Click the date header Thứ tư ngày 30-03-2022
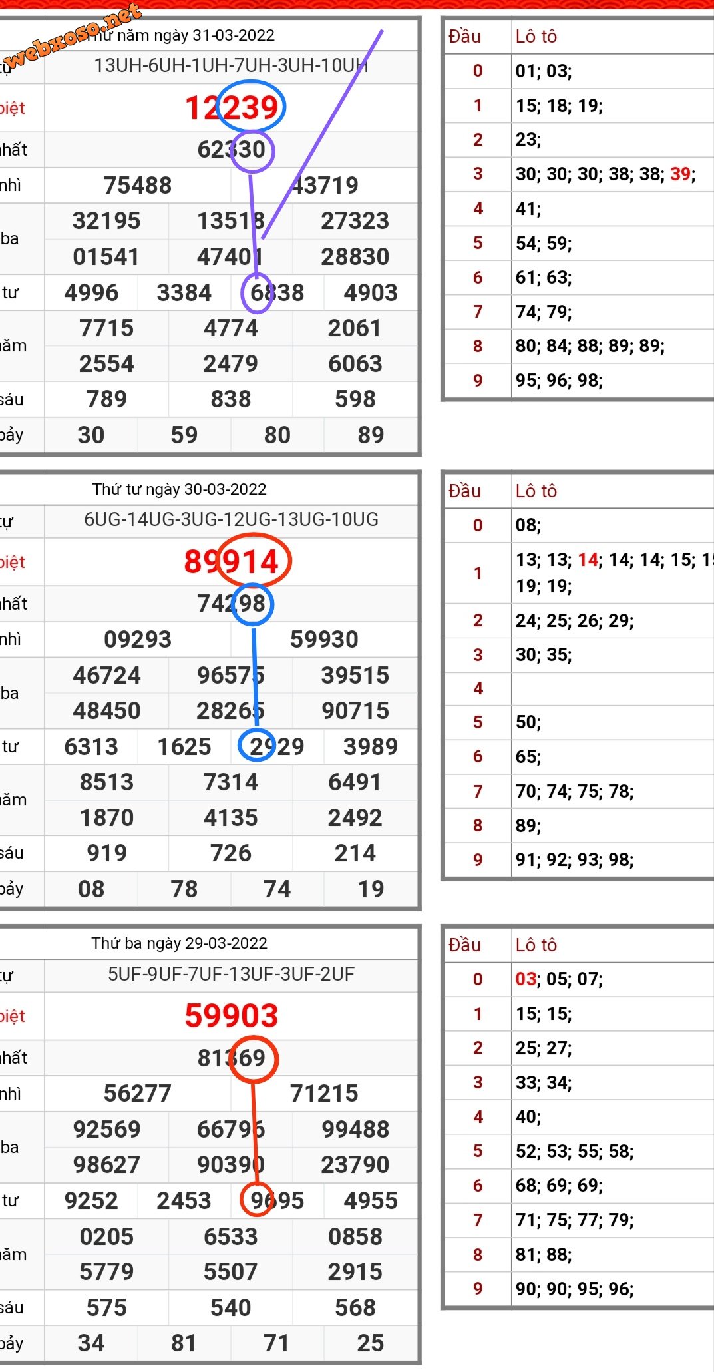The image size is (714, 1372). [179, 489]
